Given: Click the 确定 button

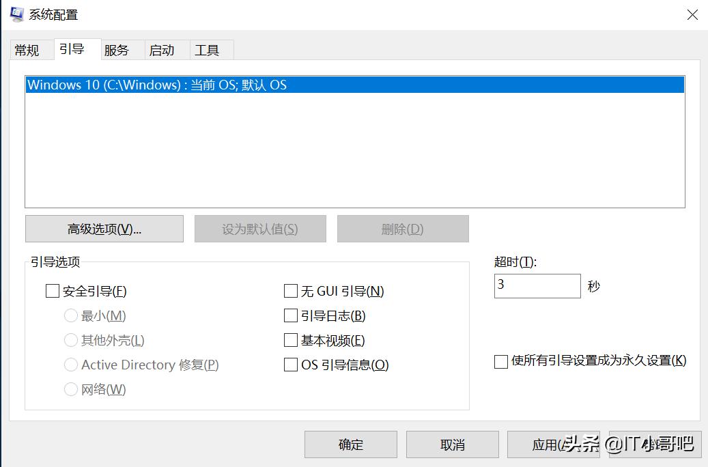Looking at the screenshot, I should pyautogui.click(x=350, y=444).
